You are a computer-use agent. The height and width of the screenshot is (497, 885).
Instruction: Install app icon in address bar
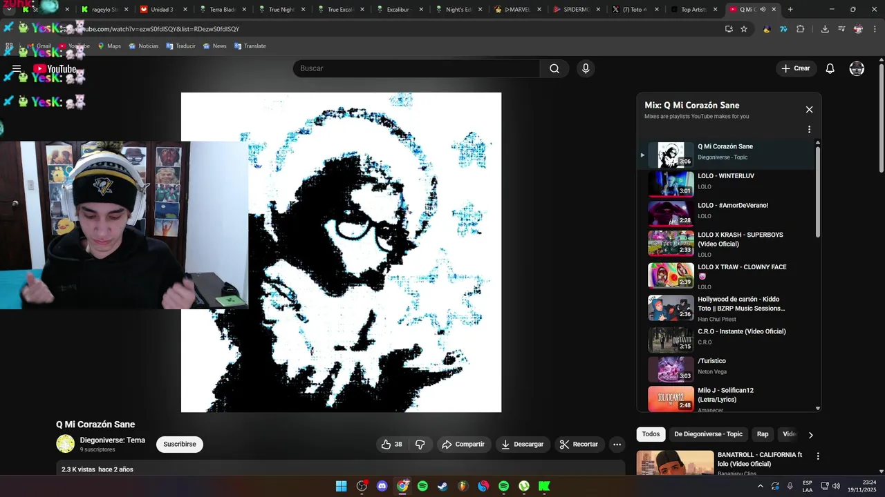pos(729,29)
